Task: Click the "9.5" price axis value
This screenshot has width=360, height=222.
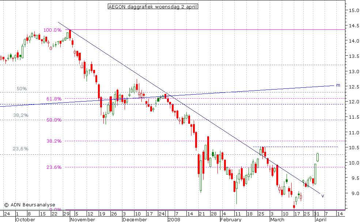Action: (x=355, y=178)
